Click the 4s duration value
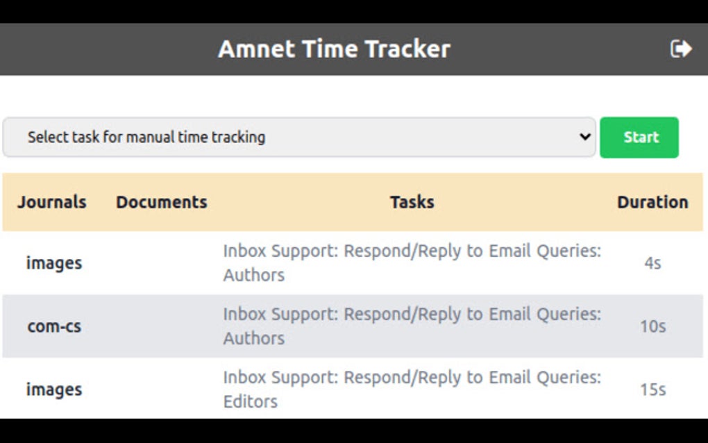The width and height of the screenshot is (708, 443). 653,263
